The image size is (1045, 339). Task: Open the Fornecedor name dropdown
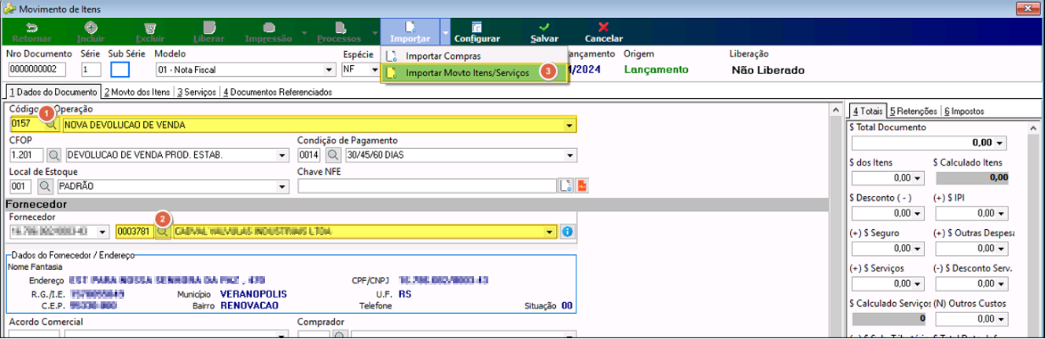click(550, 232)
